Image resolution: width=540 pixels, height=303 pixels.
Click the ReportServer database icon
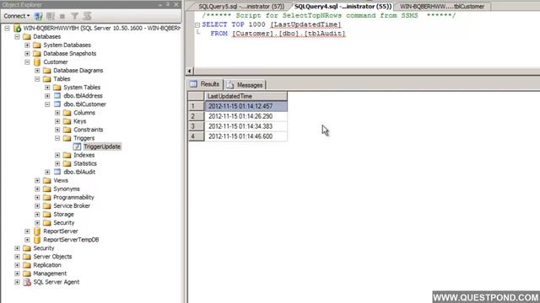tap(37, 231)
